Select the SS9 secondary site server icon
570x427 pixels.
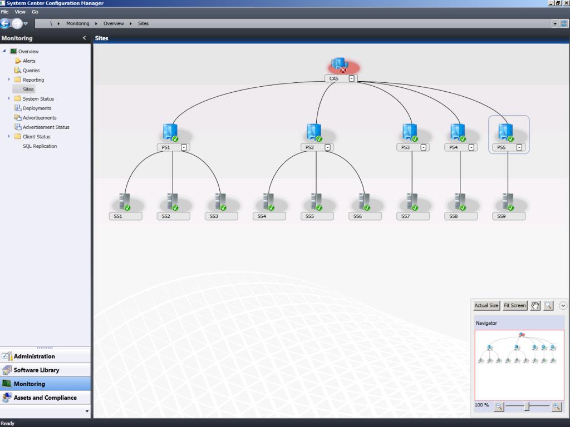tap(509, 201)
